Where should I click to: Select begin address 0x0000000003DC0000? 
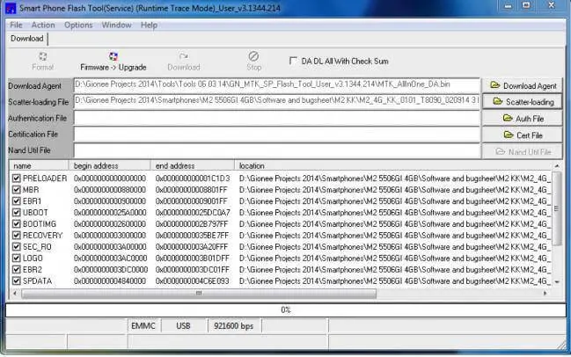pos(111,270)
